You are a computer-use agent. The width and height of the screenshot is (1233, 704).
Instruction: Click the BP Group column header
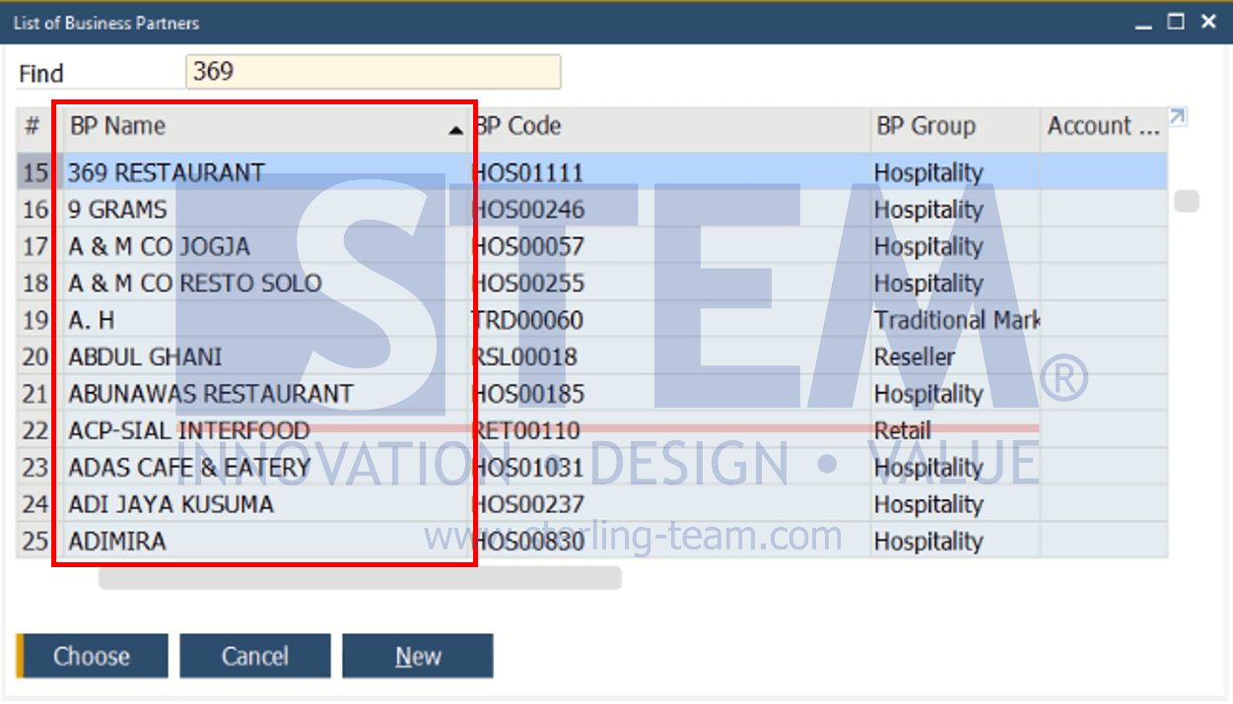pos(955,127)
